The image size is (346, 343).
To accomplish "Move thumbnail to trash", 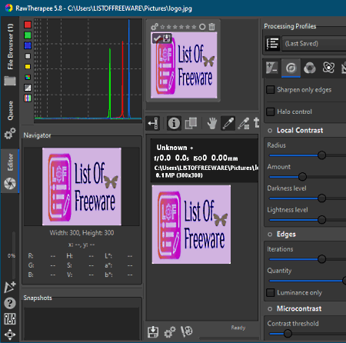I will [x=211, y=27].
